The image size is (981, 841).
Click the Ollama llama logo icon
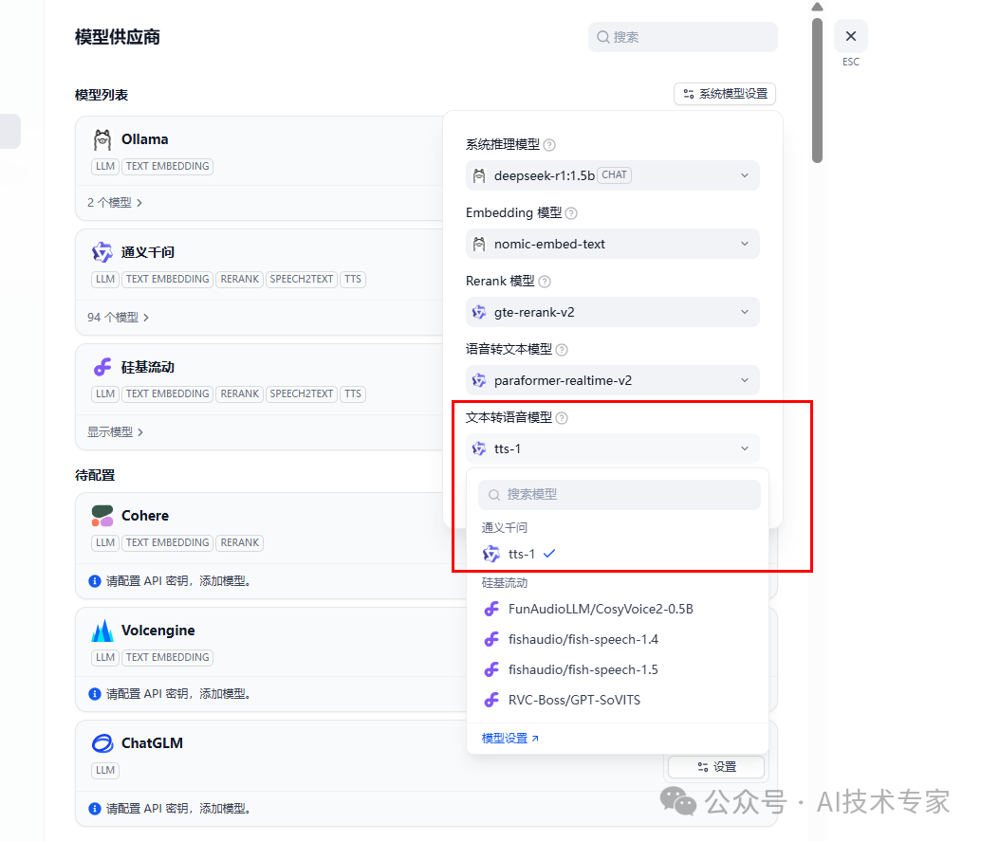point(102,139)
